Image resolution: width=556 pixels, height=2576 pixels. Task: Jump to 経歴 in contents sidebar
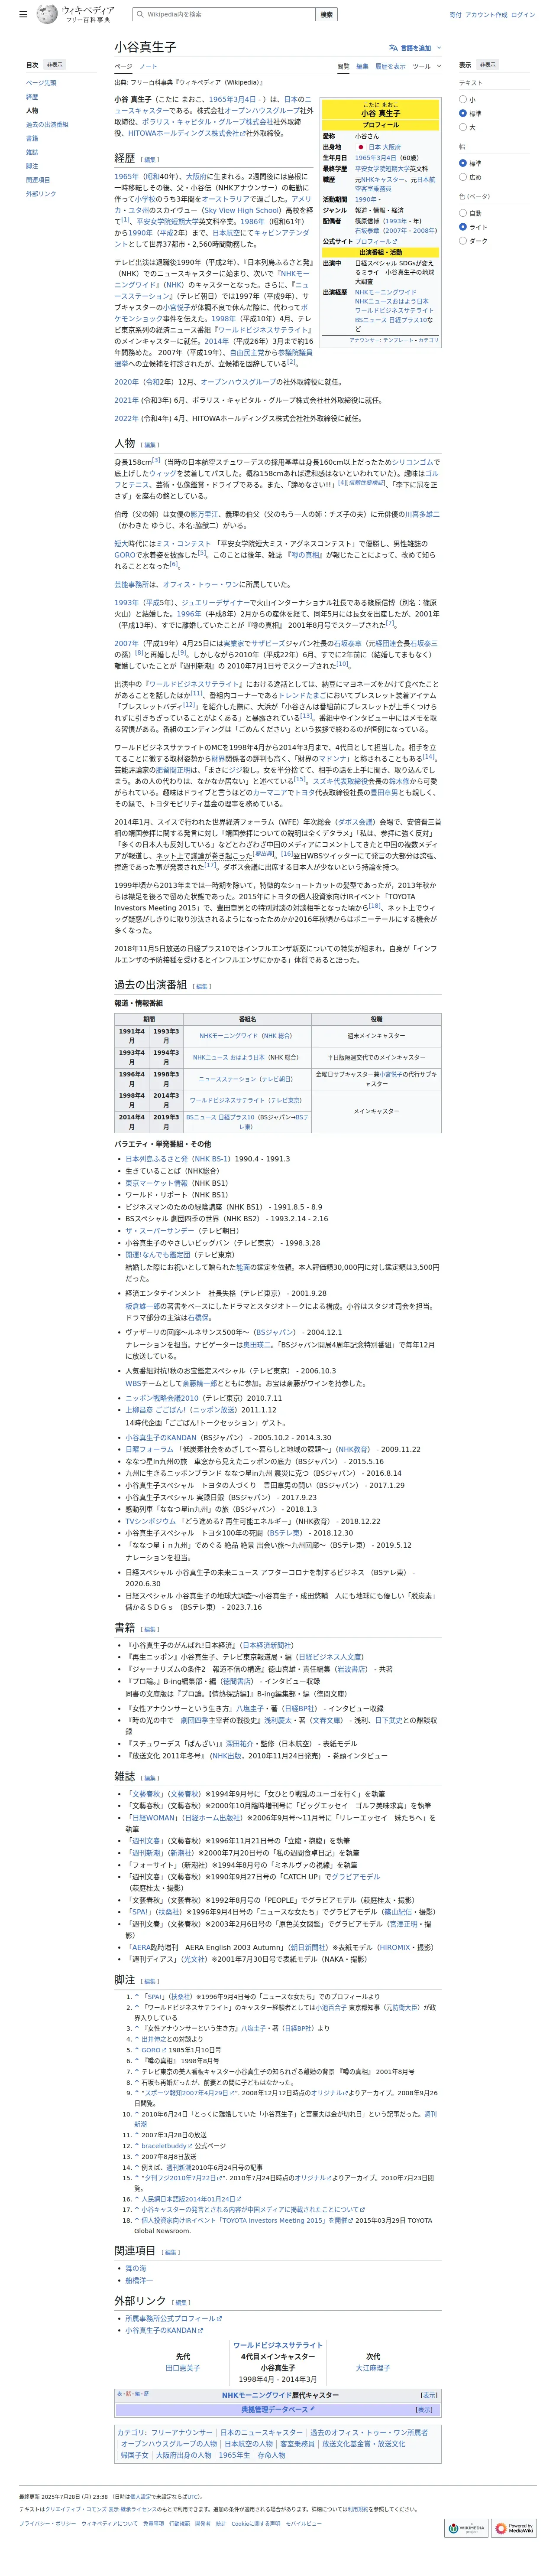(32, 97)
